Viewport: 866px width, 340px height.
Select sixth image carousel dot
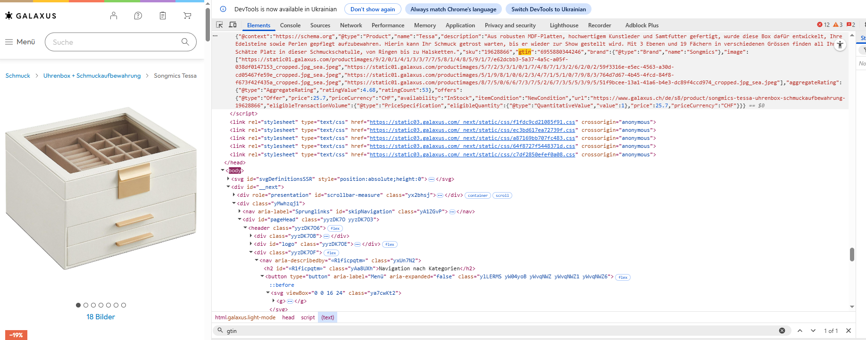(x=116, y=305)
